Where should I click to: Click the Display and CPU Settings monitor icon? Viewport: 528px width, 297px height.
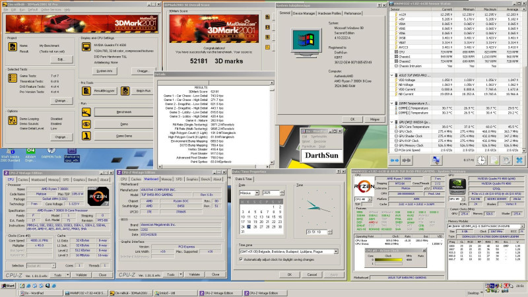click(86, 46)
